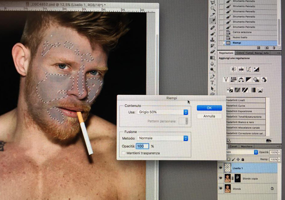Add a Channel Mixer adjustment

click(264, 80)
